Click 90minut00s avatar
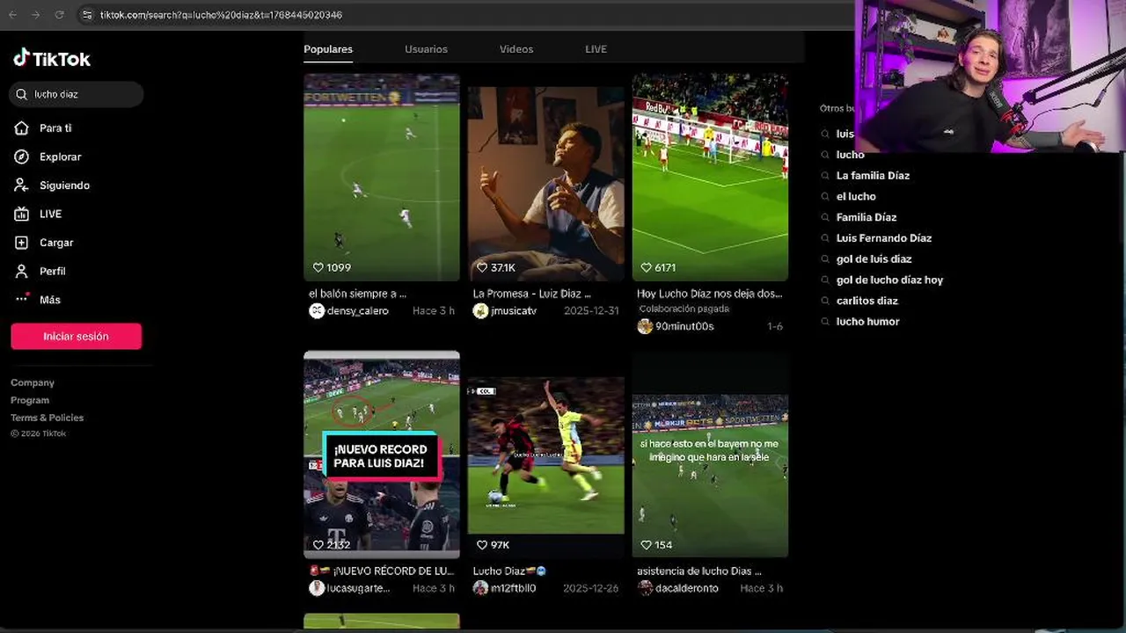Image resolution: width=1126 pixels, height=633 pixels. 645,326
